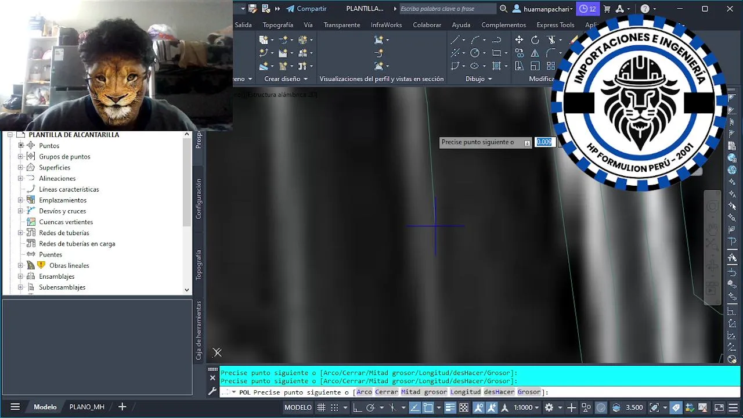Expand the Subensamblajes node
743x418 pixels.
pos(20,287)
